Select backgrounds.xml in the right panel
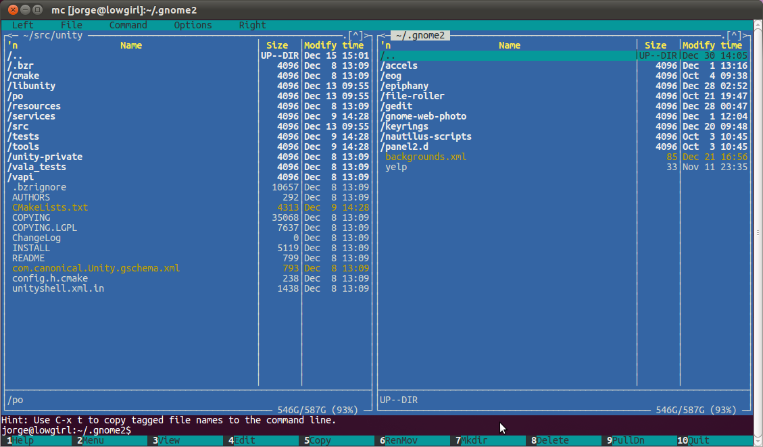 426,157
